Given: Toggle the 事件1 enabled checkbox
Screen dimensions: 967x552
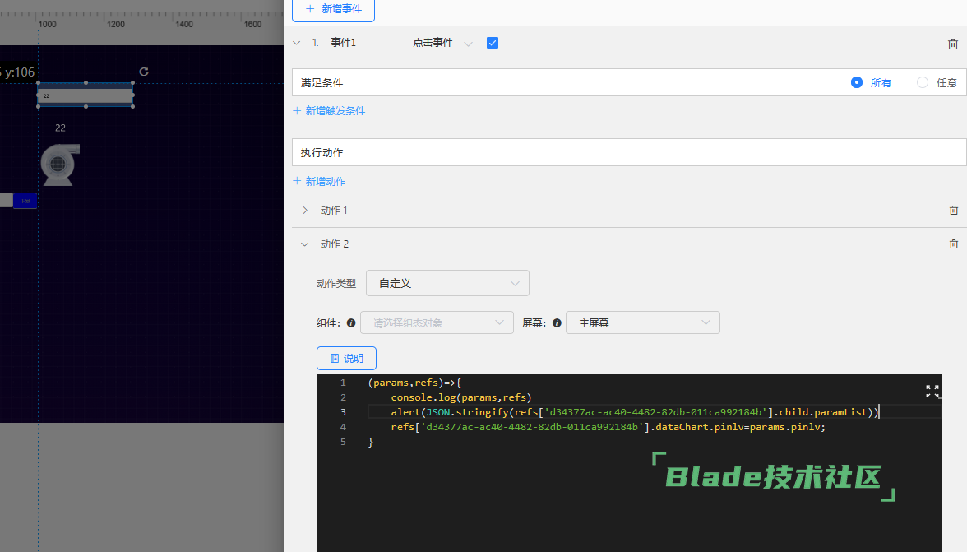Looking at the screenshot, I should click(493, 43).
